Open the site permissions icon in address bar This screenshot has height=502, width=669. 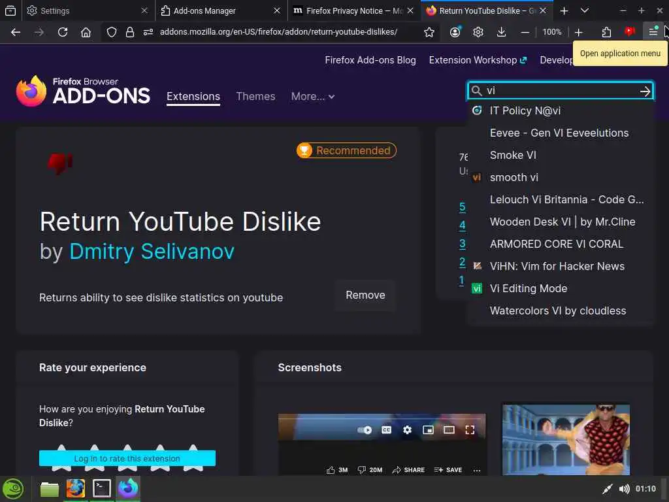tap(148, 32)
